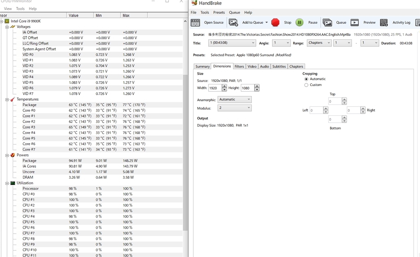The width and height of the screenshot is (420, 257).
Task: Open HandBrake File menu
Action: pyautogui.click(x=194, y=12)
